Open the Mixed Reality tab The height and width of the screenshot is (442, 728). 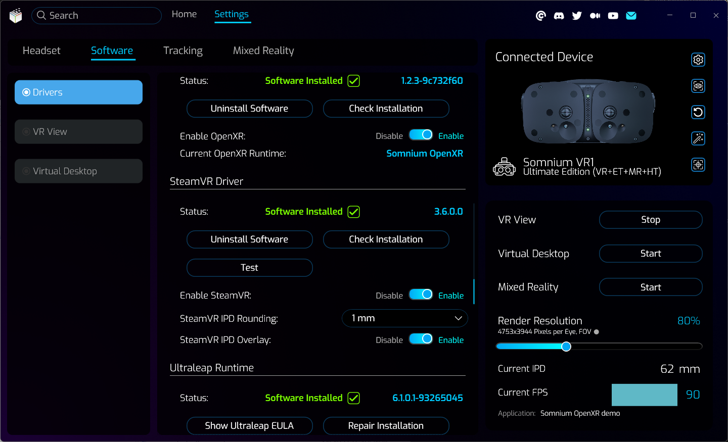coord(263,51)
